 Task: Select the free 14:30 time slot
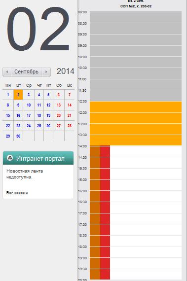[146, 163]
